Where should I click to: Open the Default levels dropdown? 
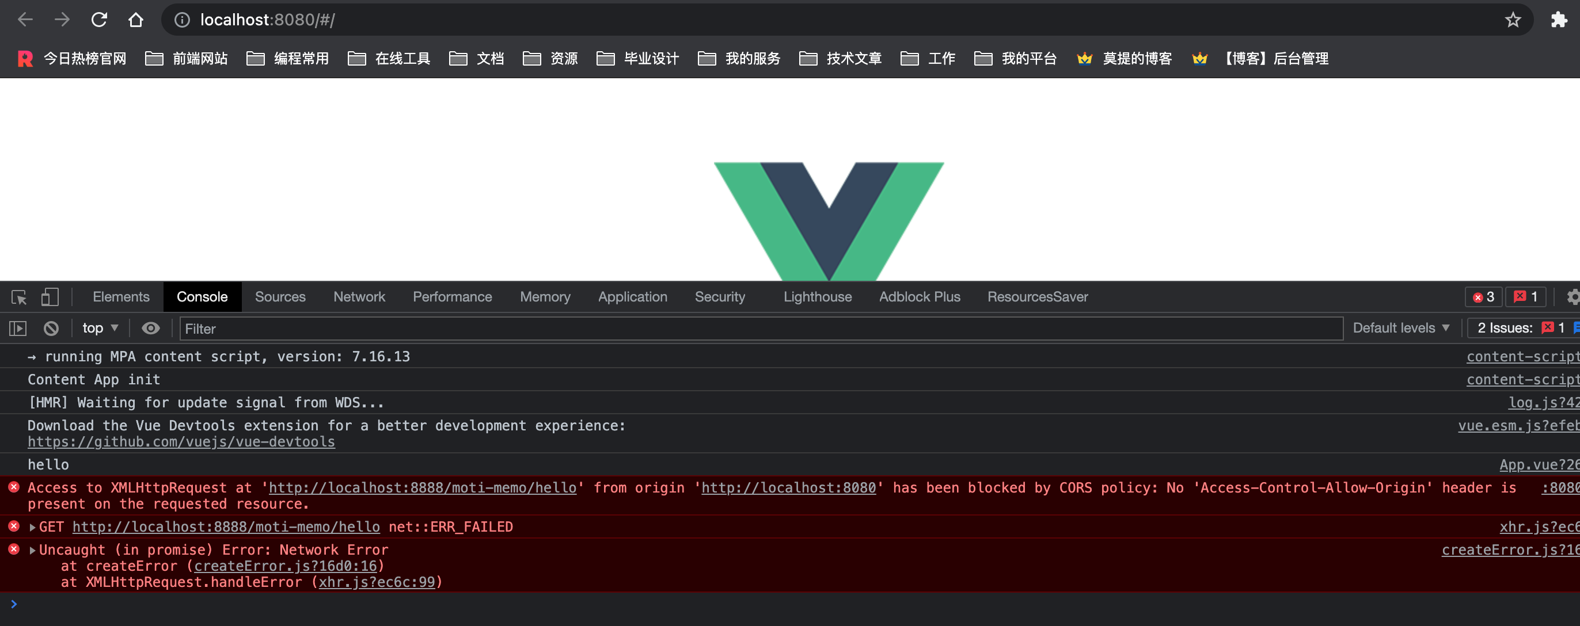click(1401, 329)
